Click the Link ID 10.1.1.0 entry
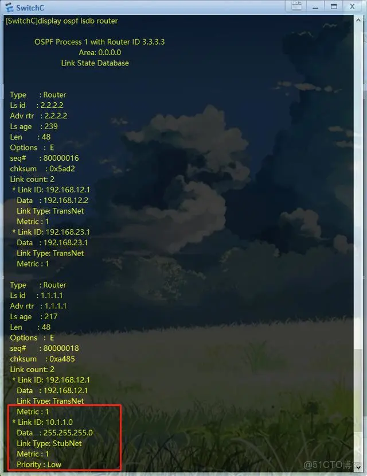Screen dimensions: 367x476 [42, 422]
